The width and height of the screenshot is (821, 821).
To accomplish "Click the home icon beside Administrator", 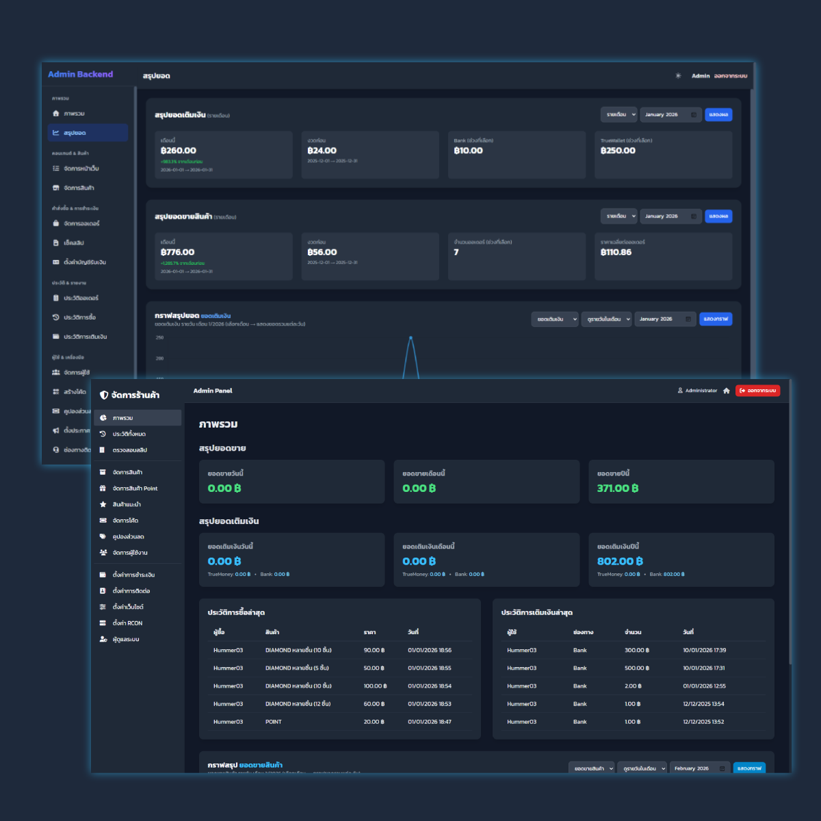I will tap(725, 391).
